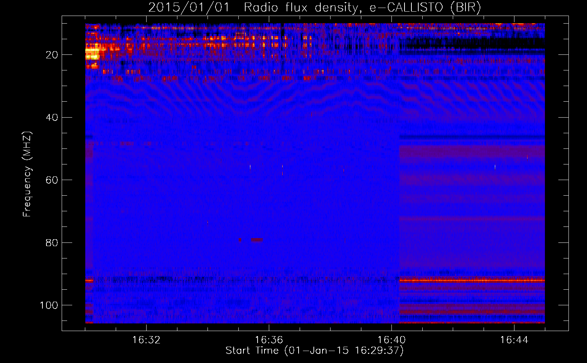Click the plot title '2015/01/01 Radio flux density'
The height and width of the screenshot is (363, 587).
tap(315, 7)
